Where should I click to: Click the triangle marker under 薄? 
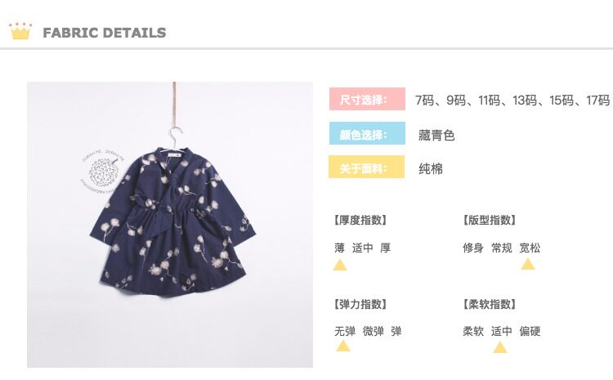coord(340,265)
